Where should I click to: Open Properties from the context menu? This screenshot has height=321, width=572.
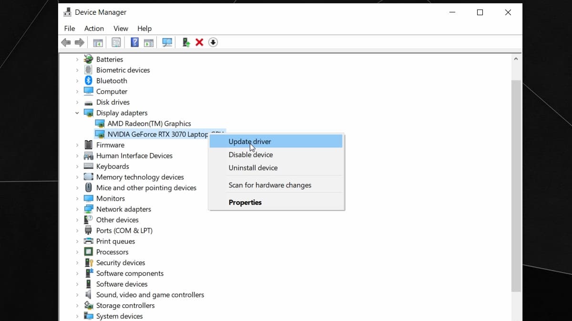(x=245, y=203)
